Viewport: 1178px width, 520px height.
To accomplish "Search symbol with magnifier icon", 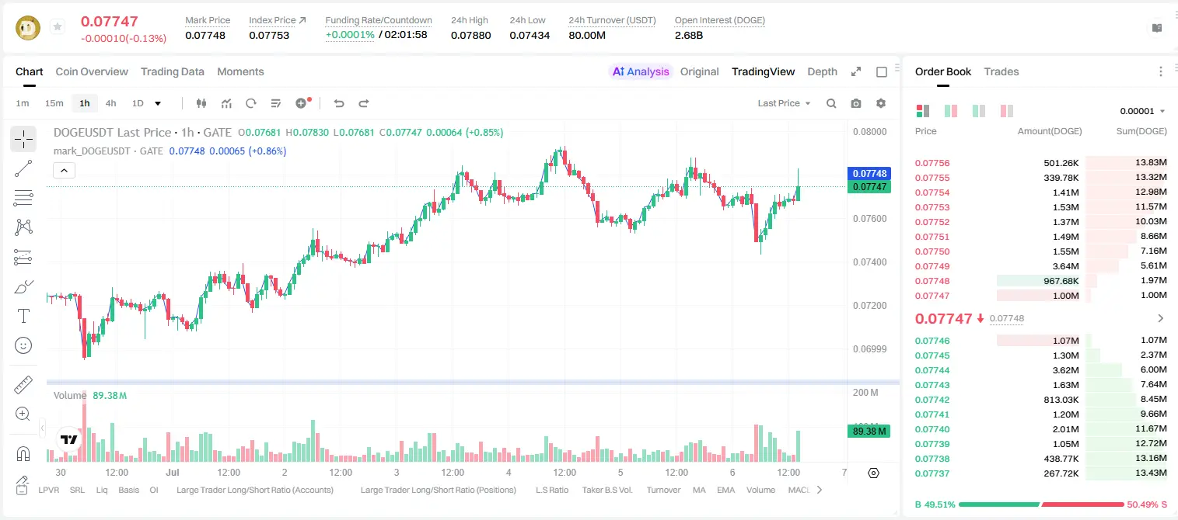I will point(831,103).
